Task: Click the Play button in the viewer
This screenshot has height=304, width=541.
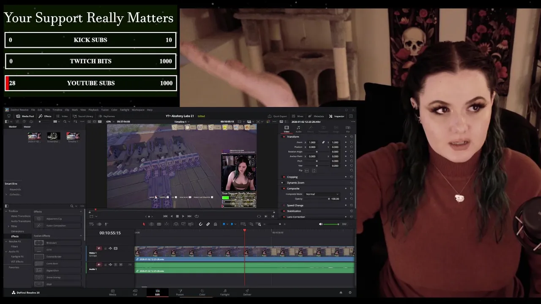Action: 183,216
